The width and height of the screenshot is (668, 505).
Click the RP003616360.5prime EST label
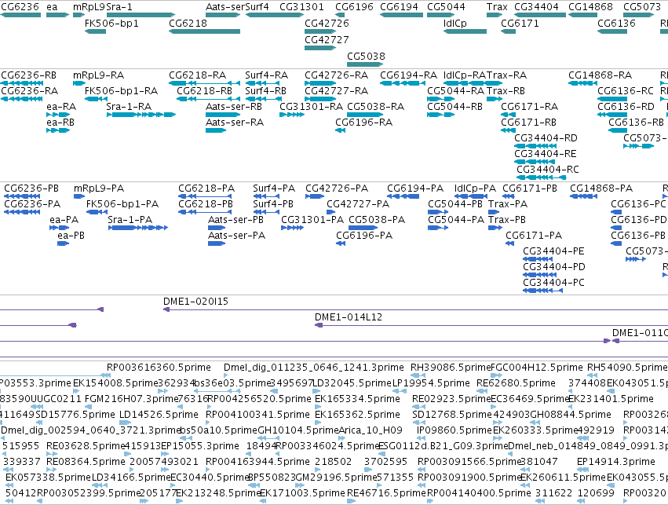[159, 368]
